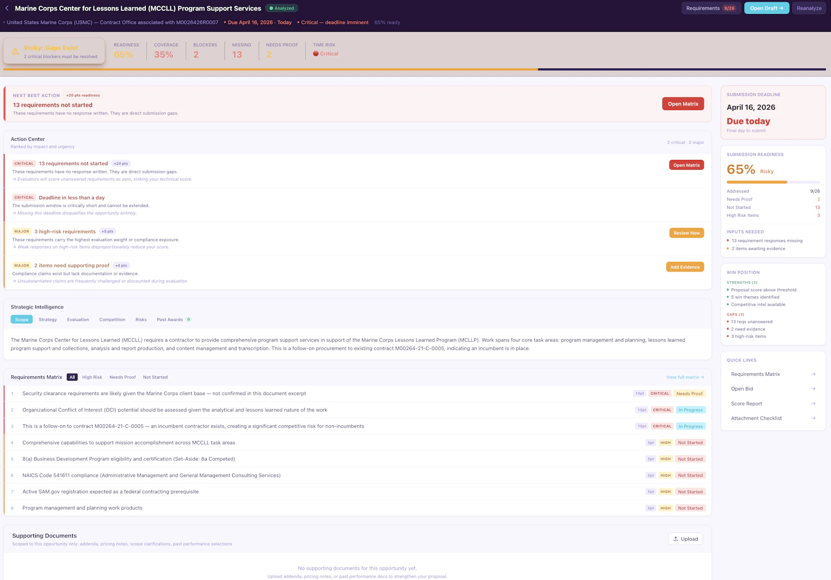Open the Requirements 9/26 button
The width and height of the screenshot is (831, 580).
coord(711,8)
